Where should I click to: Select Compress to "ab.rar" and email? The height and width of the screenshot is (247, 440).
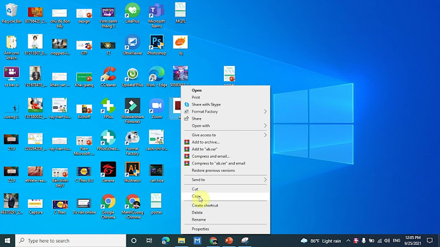pos(226,163)
